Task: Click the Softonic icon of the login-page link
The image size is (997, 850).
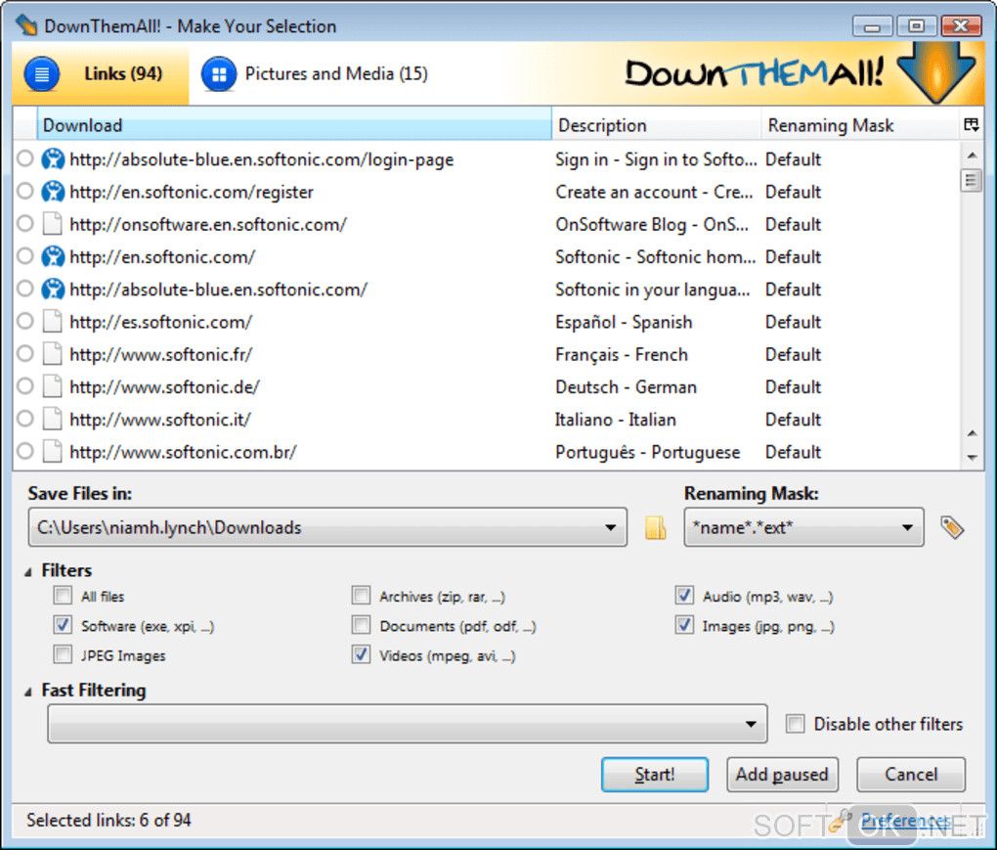Action: [53, 159]
